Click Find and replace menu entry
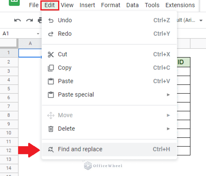Screen dimensions: 206x176 [80, 149]
